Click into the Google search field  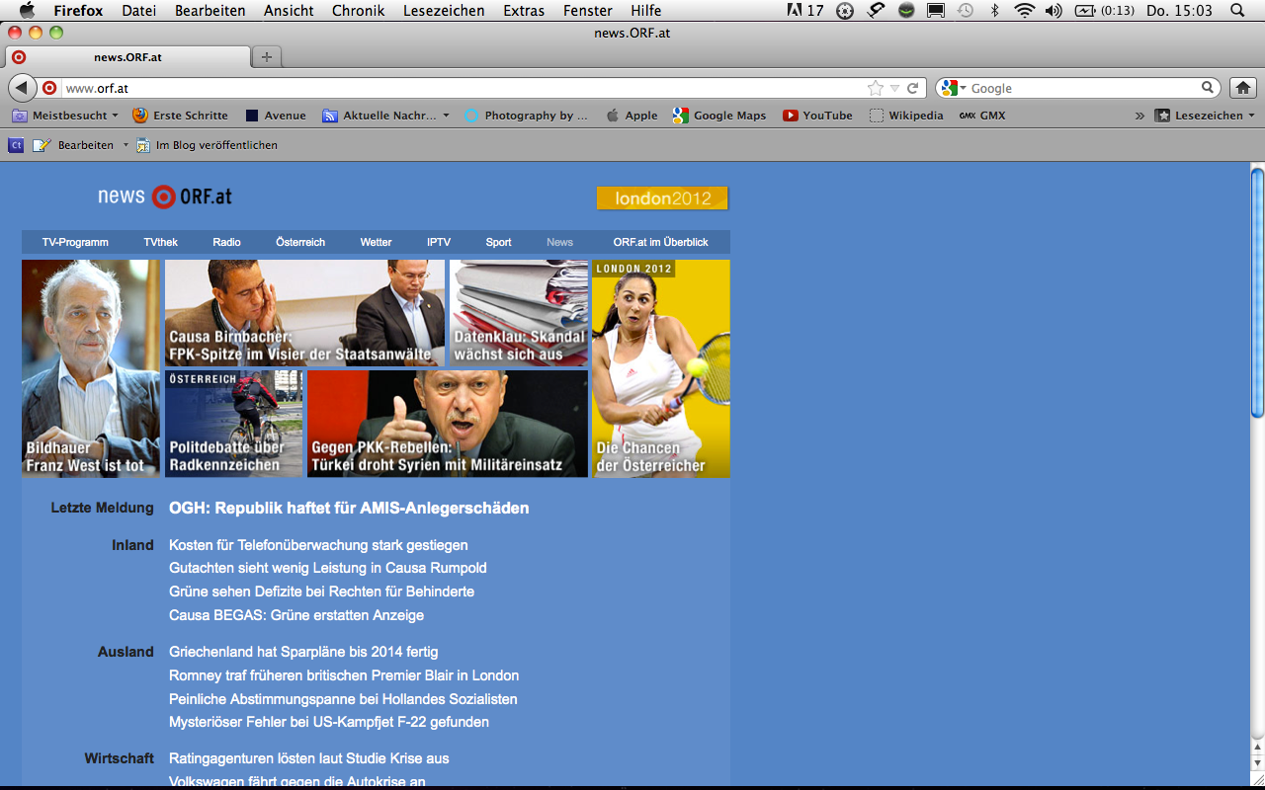(x=1083, y=88)
